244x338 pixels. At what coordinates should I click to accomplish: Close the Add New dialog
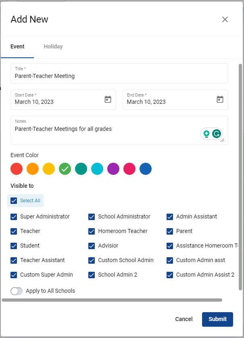225,19
